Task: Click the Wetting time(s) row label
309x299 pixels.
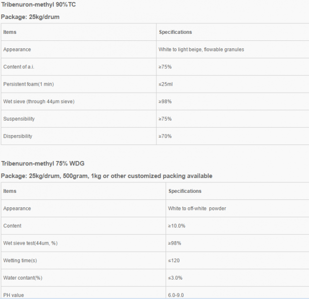Action: click(x=20, y=261)
